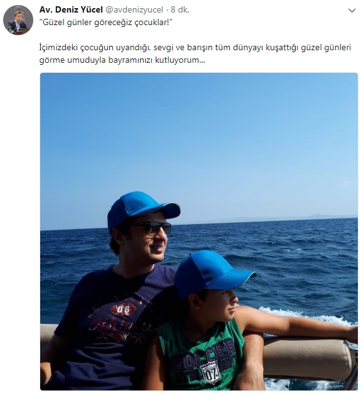361x398 pixels.
Task: Open the display name Av. Deniz Yücel
Action: point(71,9)
